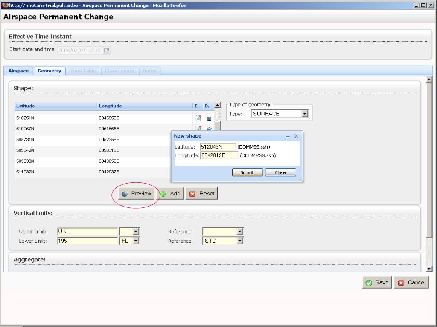Reset the shape coordinates

coord(201,194)
